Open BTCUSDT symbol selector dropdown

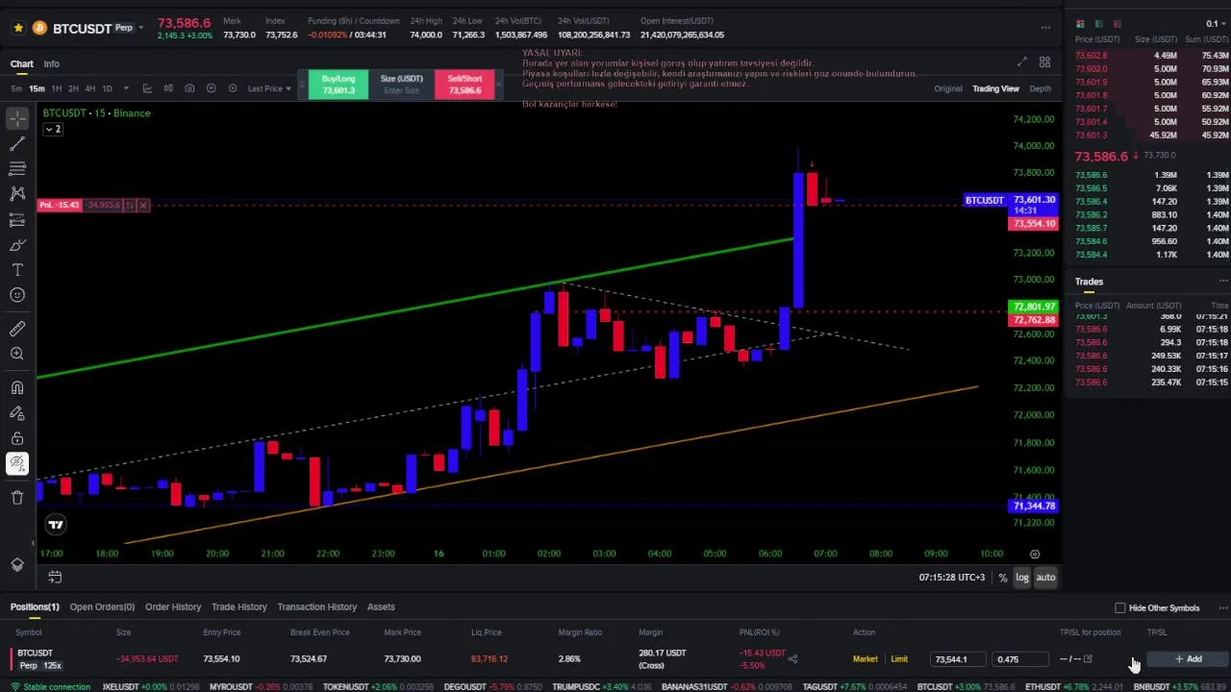(x=140, y=28)
